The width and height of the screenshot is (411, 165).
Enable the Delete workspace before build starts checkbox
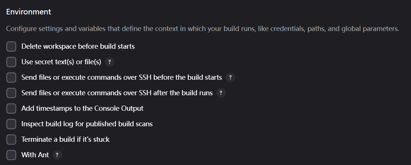click(11, 47)
